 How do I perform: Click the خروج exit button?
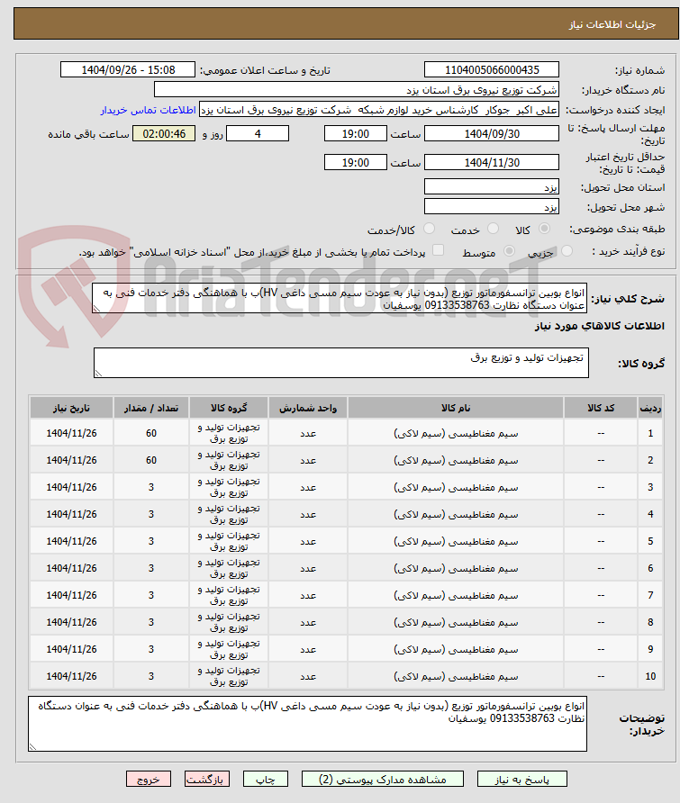(149, 779)
